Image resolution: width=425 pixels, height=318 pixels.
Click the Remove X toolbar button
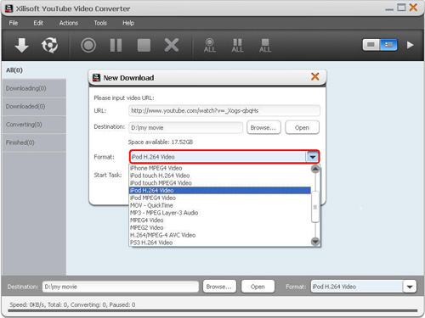tap(172, 45)
